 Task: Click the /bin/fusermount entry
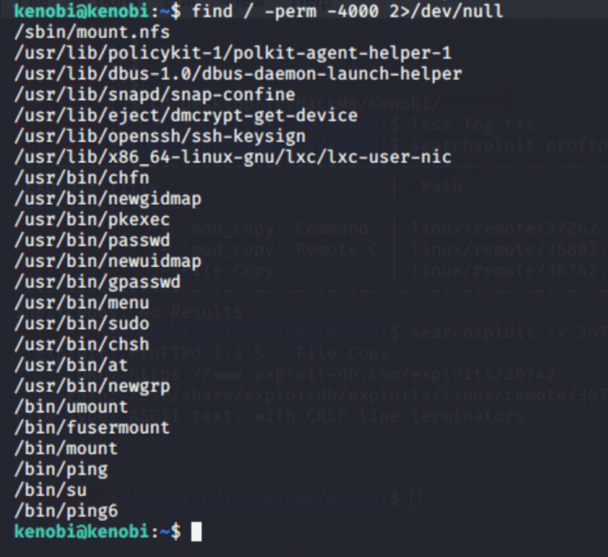pos(92,427)
